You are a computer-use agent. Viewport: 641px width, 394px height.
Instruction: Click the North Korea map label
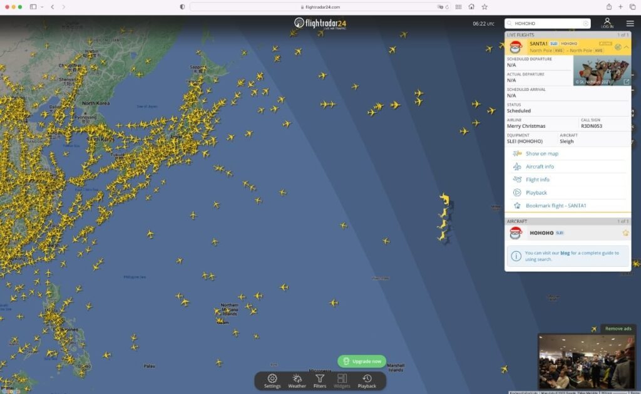coord(96,103)
